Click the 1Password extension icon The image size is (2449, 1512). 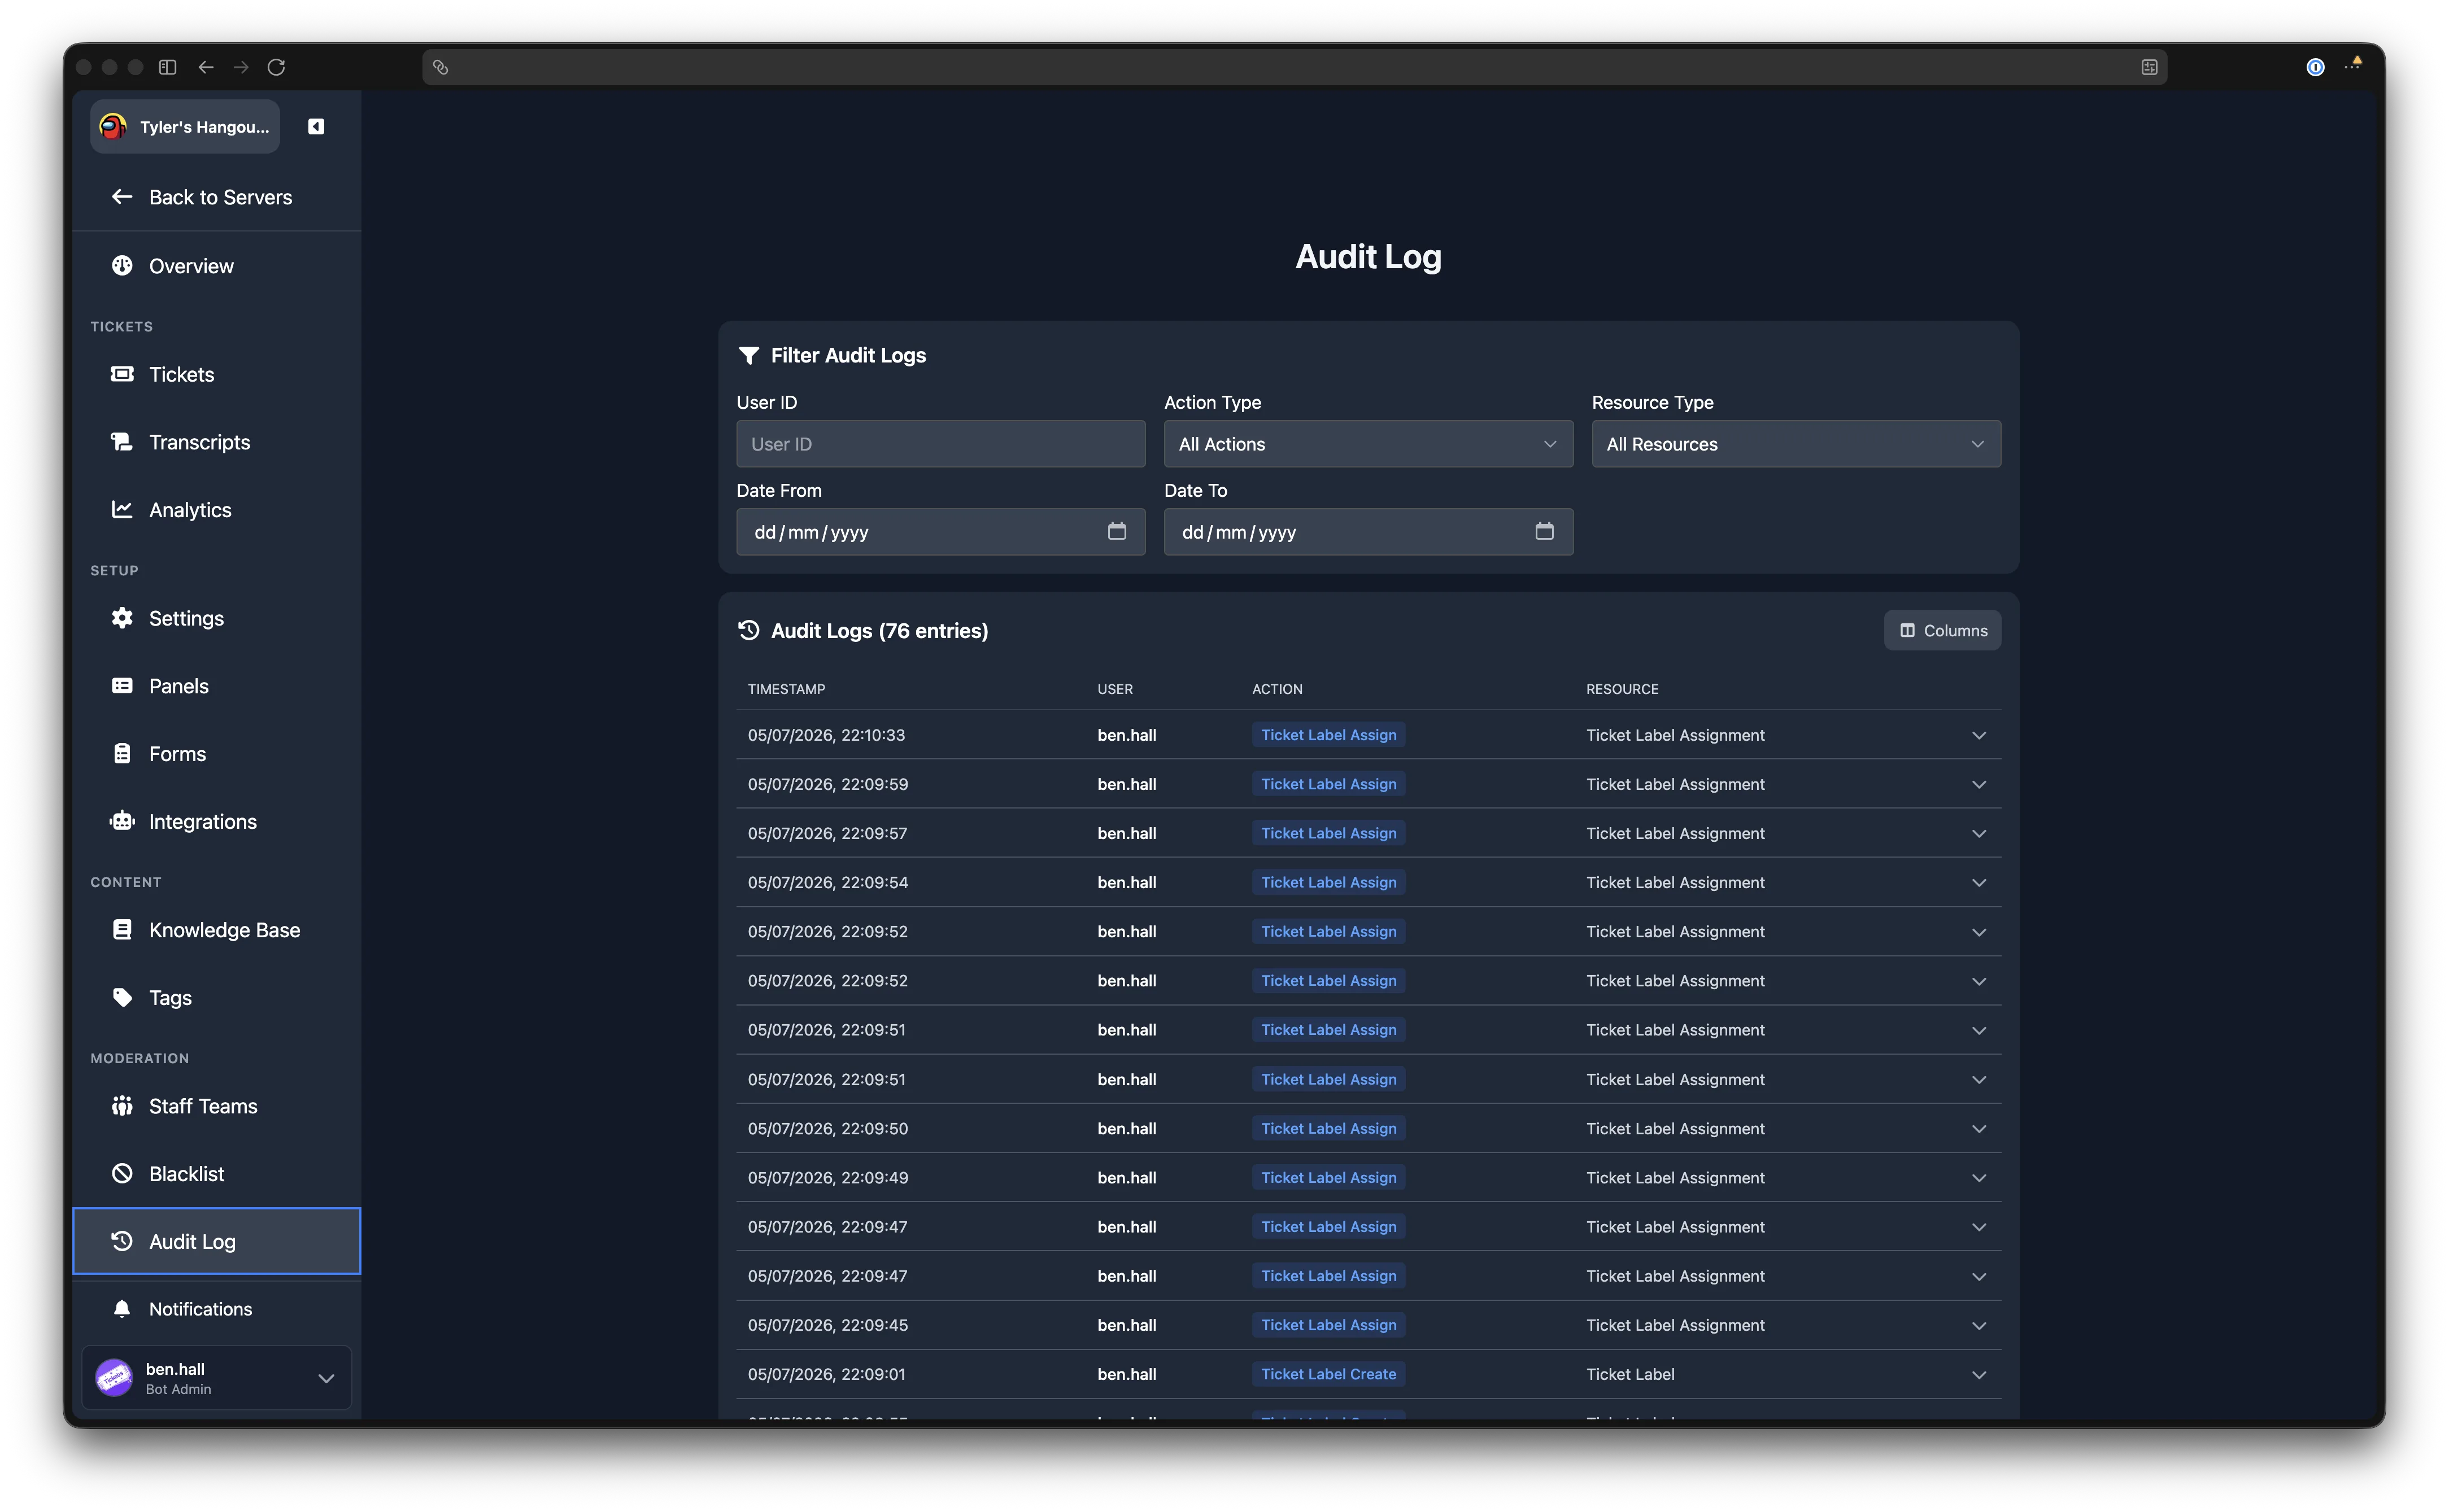2315,67
